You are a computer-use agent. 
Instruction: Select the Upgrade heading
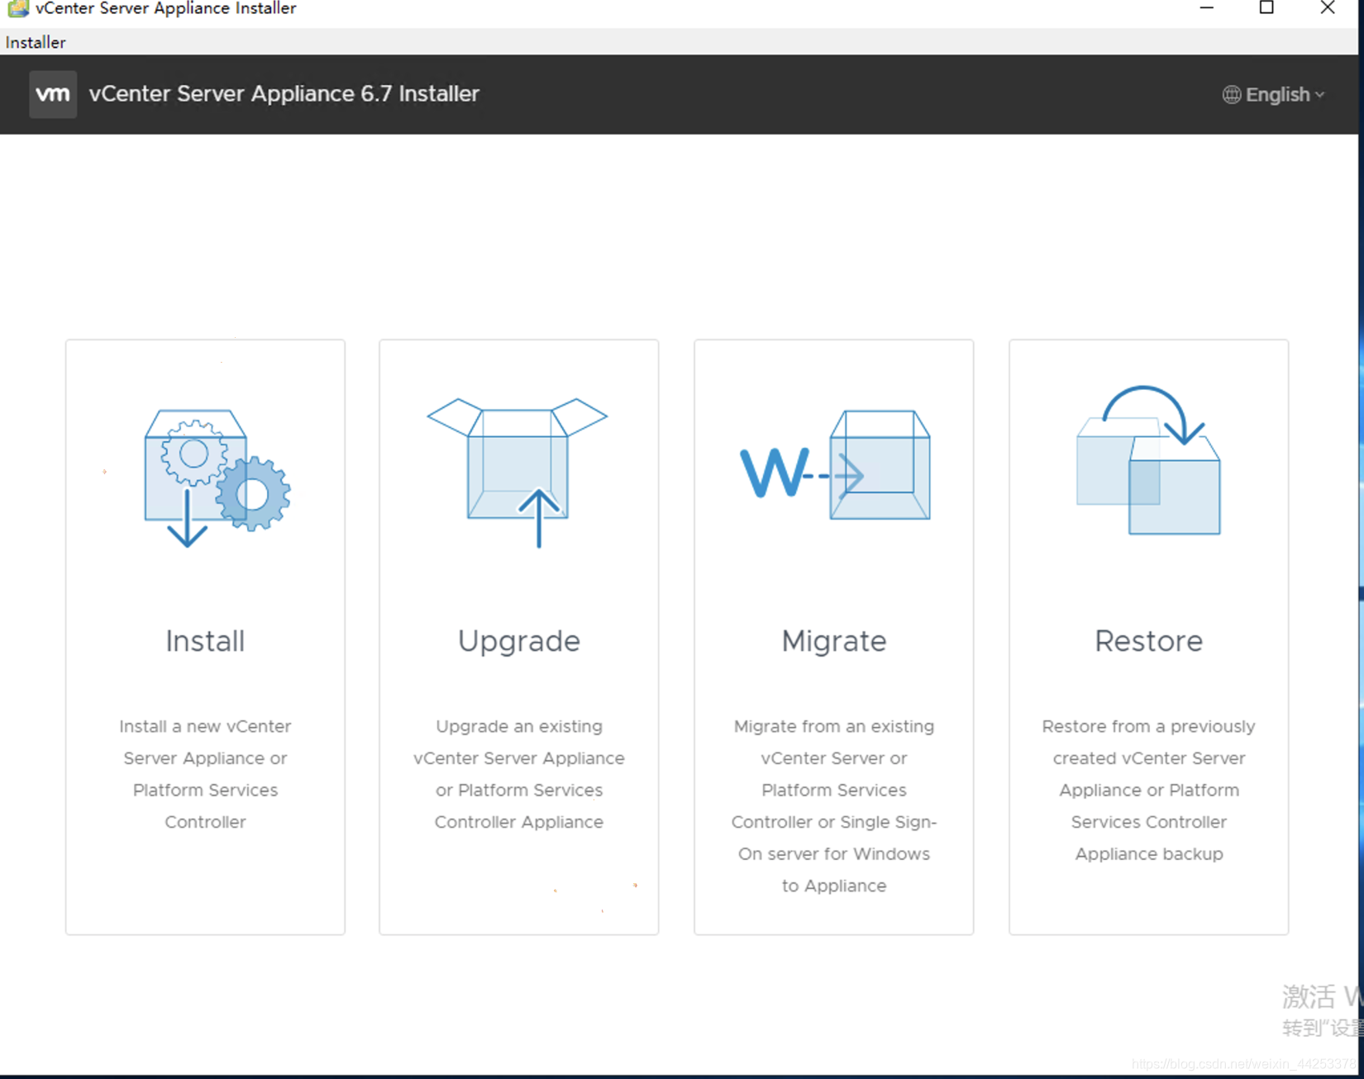[519, 643]
